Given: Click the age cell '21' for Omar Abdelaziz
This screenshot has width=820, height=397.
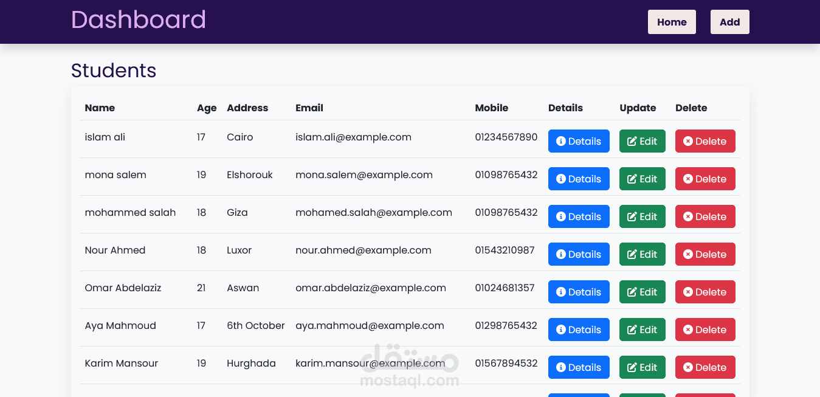Looking at the screenshot, I should pos(201,288).
